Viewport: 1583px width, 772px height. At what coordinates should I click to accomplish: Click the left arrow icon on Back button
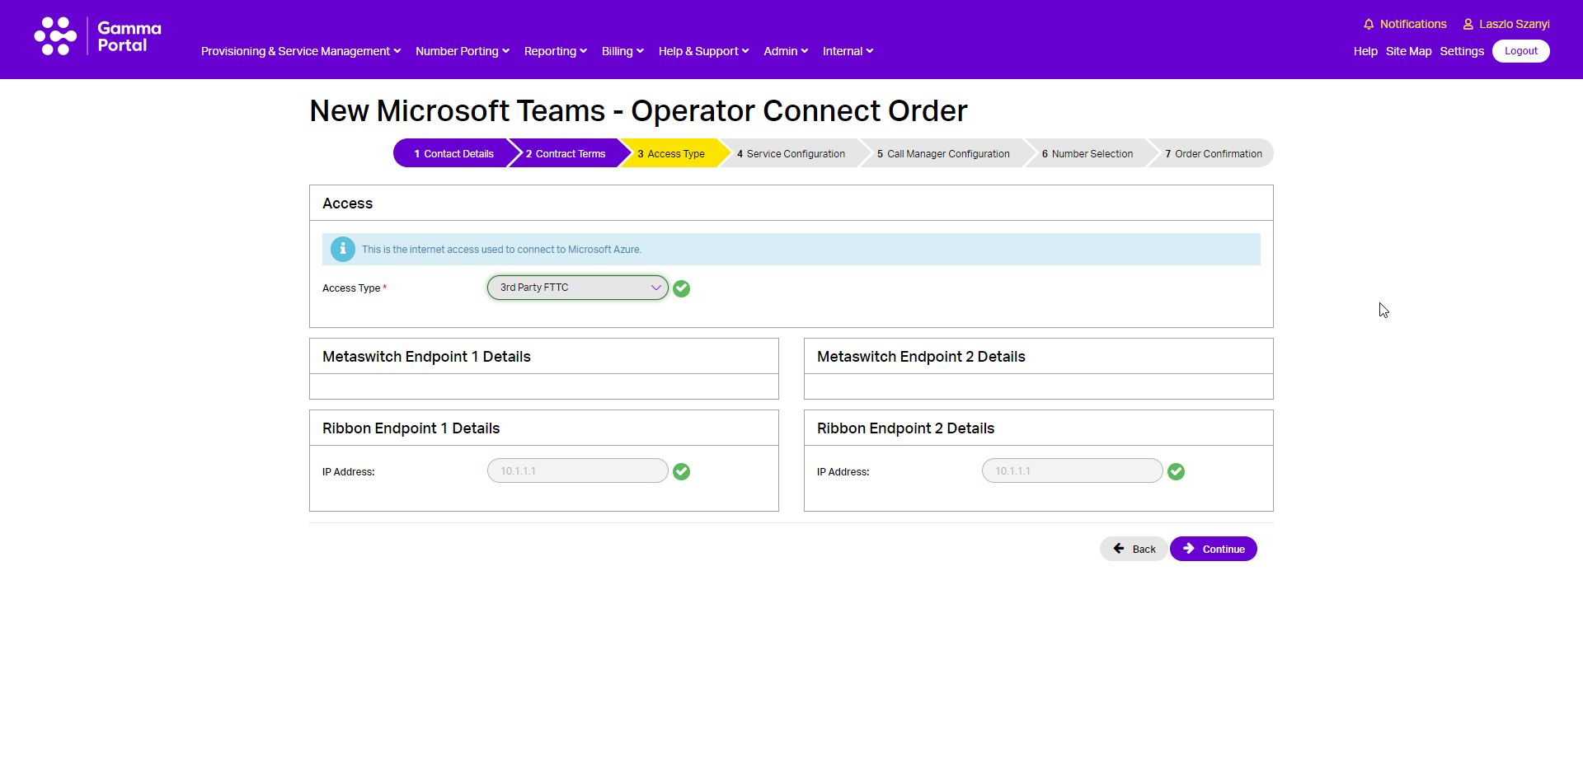1119,549
